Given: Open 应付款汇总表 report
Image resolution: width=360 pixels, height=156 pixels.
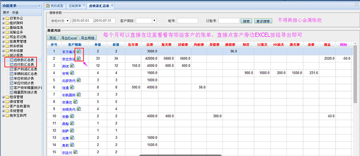Looking at the screenshot, I should [24, 64].
